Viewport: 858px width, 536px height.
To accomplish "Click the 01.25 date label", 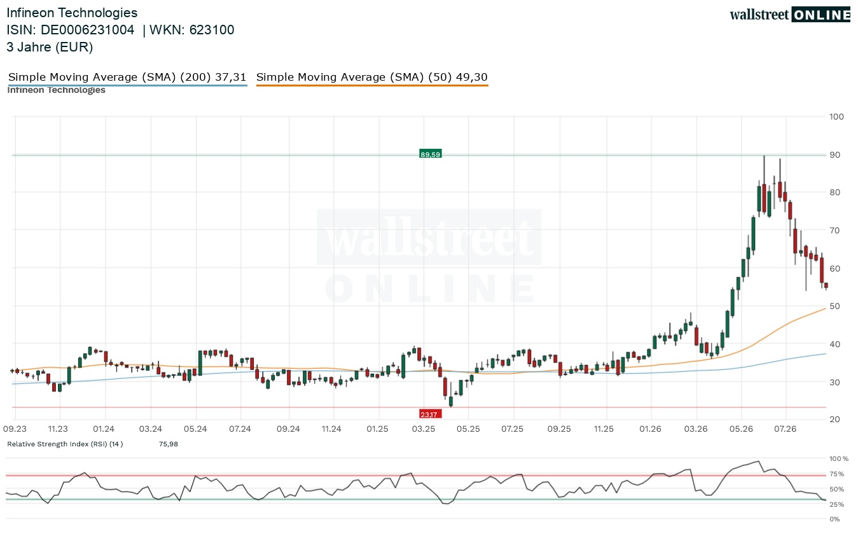I will click(x=377, y=429).
